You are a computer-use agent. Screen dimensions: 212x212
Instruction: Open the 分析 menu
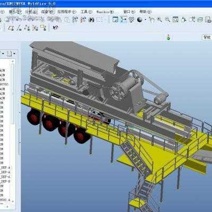pyautogui.click(x=31, y=12)
